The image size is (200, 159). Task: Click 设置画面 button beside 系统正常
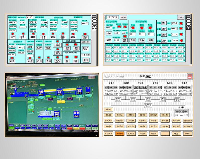[123, 17]
